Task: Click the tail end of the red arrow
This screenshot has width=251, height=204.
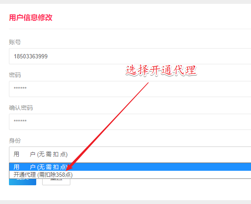Action: coord(148,83)
